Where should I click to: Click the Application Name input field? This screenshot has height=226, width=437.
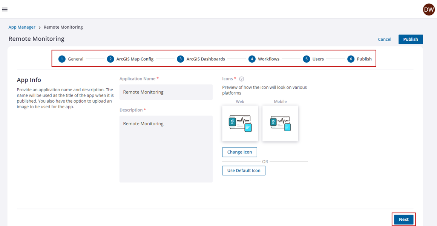(166, 92)
